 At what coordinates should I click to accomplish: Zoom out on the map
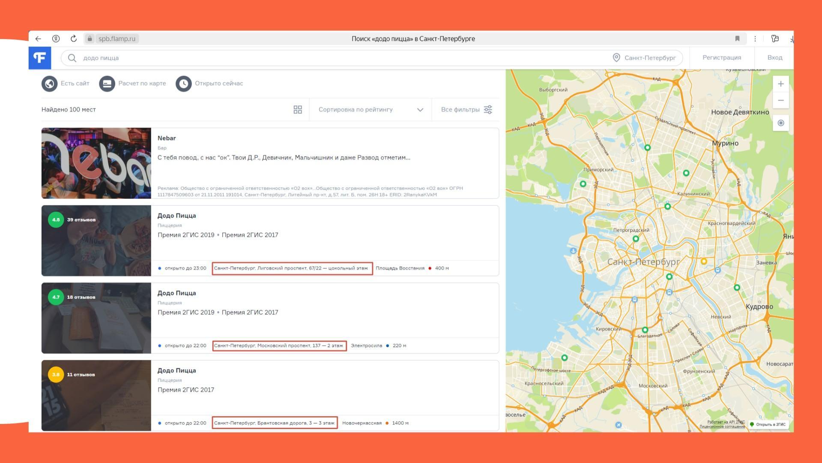[781, 100]
